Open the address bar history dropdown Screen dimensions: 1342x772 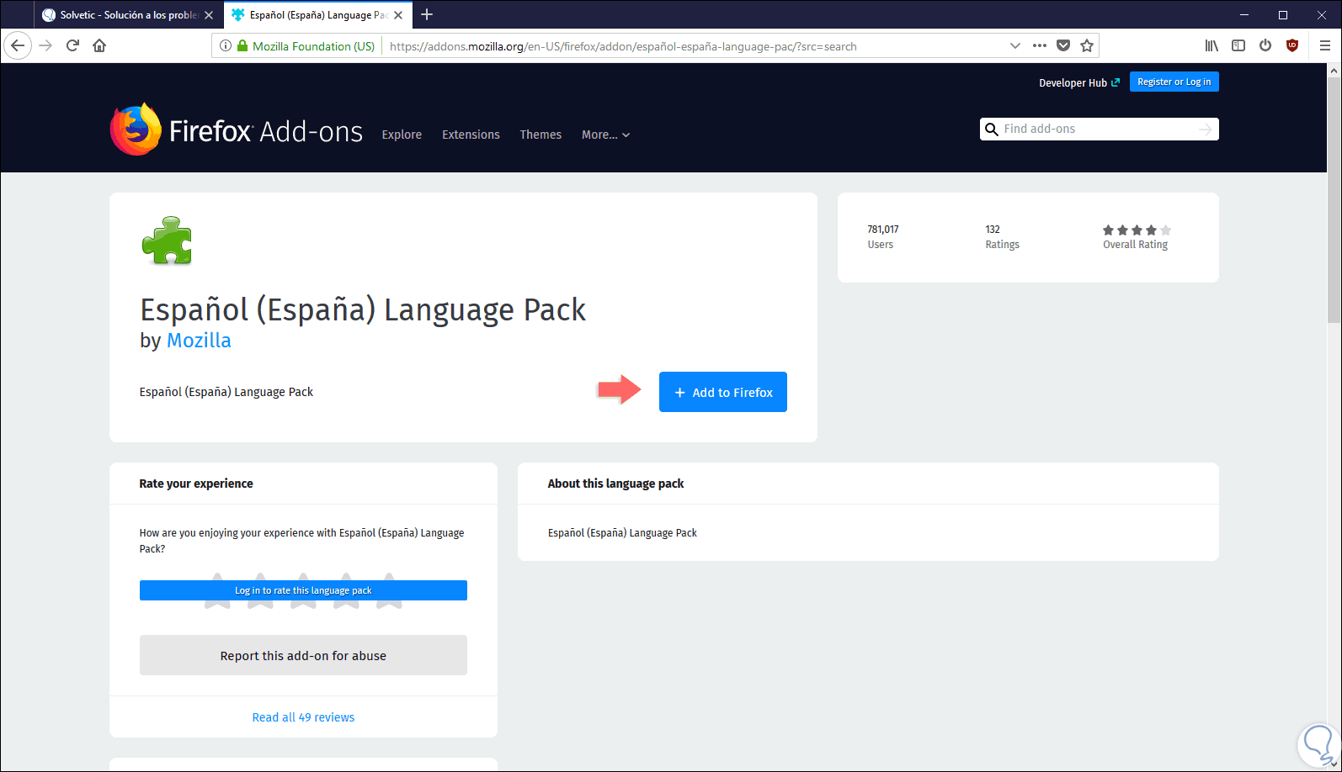point(1015,46)
